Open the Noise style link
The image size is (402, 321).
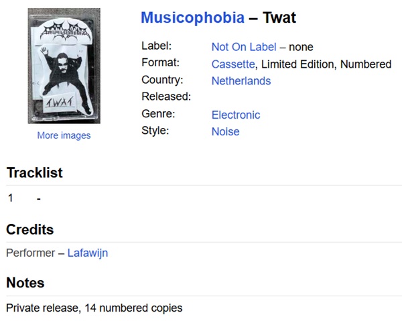(x=225, y=131)
